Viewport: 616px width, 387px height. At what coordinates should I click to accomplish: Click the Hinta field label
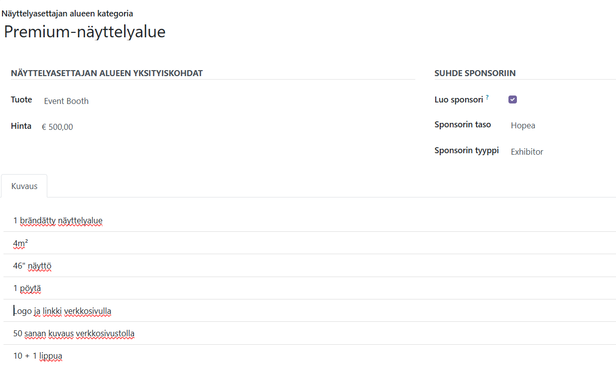click(21, 126)
